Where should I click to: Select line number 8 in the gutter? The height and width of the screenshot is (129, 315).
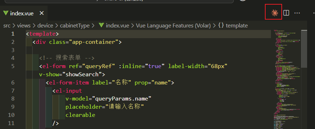click(x=13, y=99)
